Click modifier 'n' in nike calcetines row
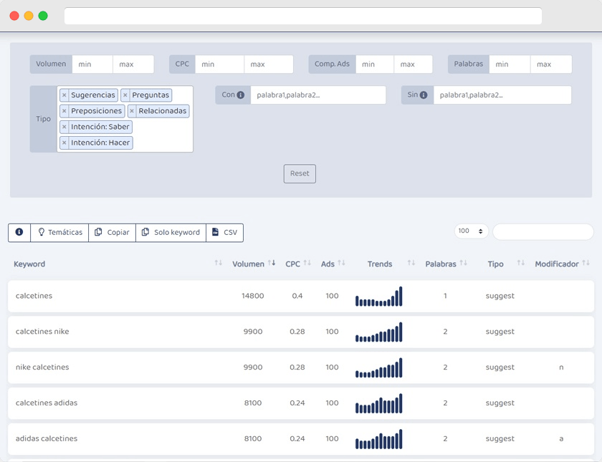This screenshot has width=602, height=462. point(561,367)
